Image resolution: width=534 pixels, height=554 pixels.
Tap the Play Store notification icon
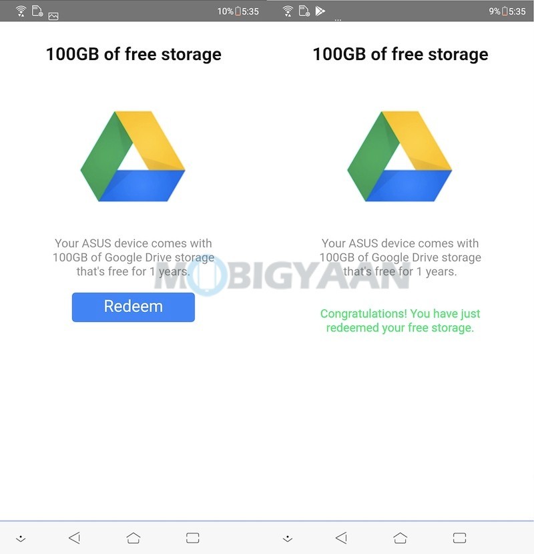click(320, 11)
